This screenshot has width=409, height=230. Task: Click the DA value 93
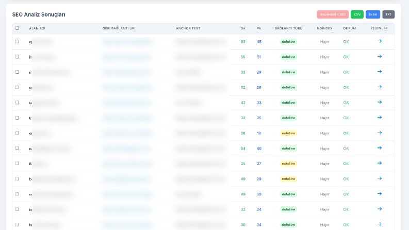(x=243, y=42)
